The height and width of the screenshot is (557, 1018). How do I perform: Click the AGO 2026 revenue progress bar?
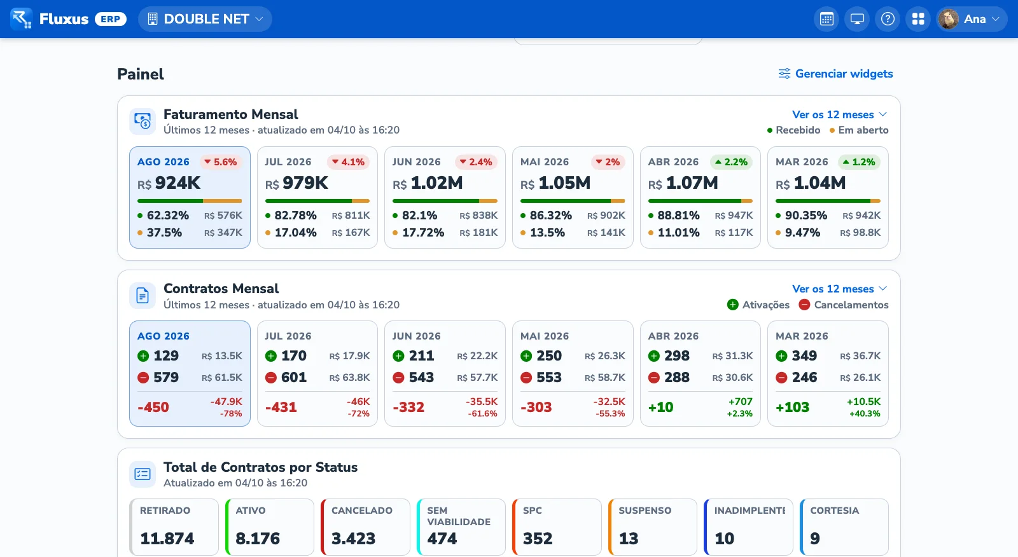pyautogui.click(x=190, y=201)
